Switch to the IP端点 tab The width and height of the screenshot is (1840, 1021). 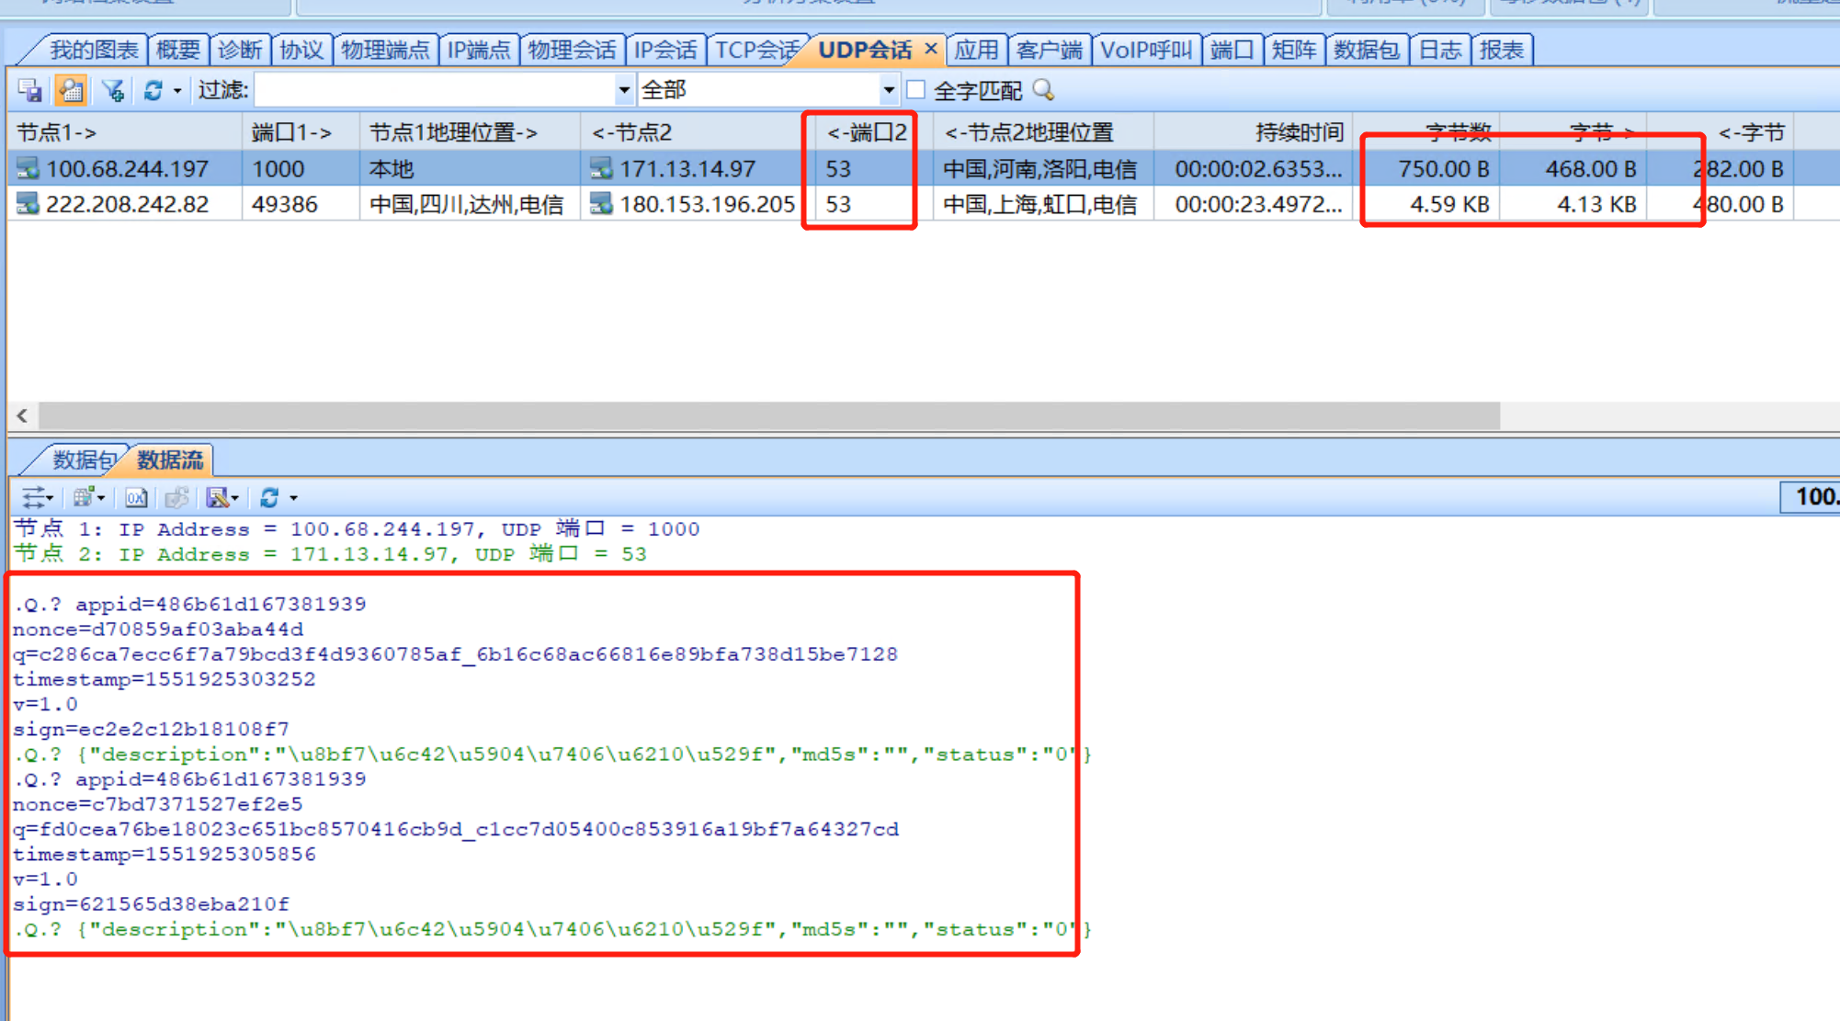(x=478, y=50)
